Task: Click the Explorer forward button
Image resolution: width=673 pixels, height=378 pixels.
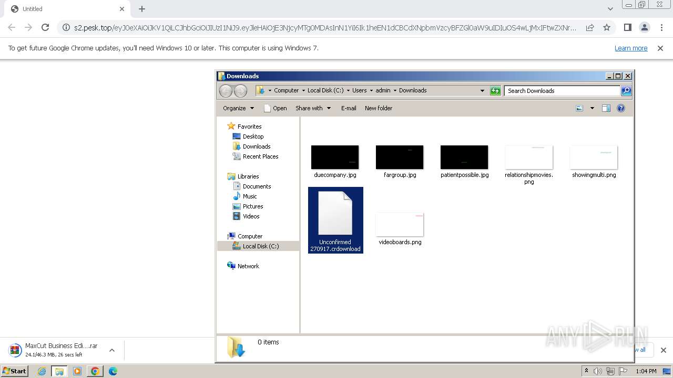Action: click(x=240, y=90)
